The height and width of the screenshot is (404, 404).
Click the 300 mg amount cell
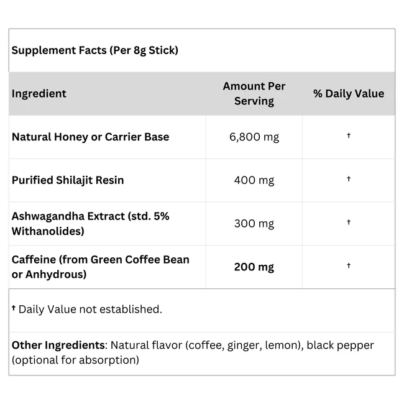[254, 224]
